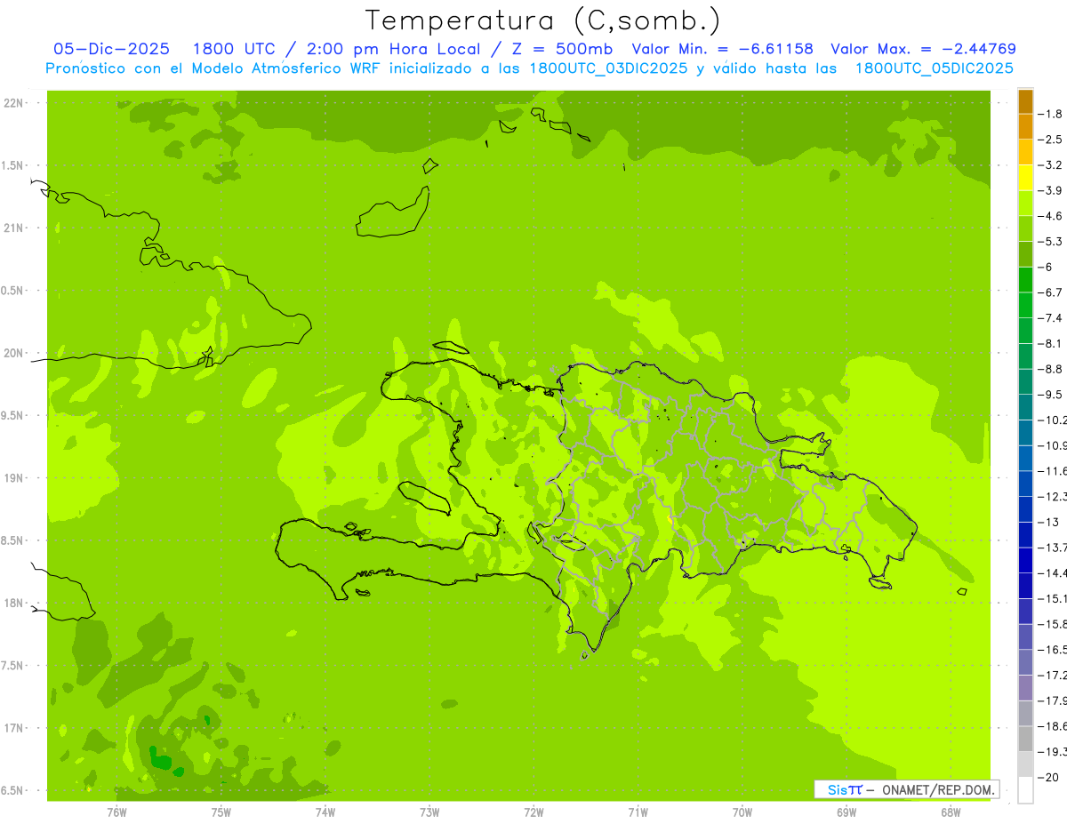The width and height of the screenshot is (1067, 824).
Task: Click the Gonâve island in the Haiti gulf
Action: point(423,497)
